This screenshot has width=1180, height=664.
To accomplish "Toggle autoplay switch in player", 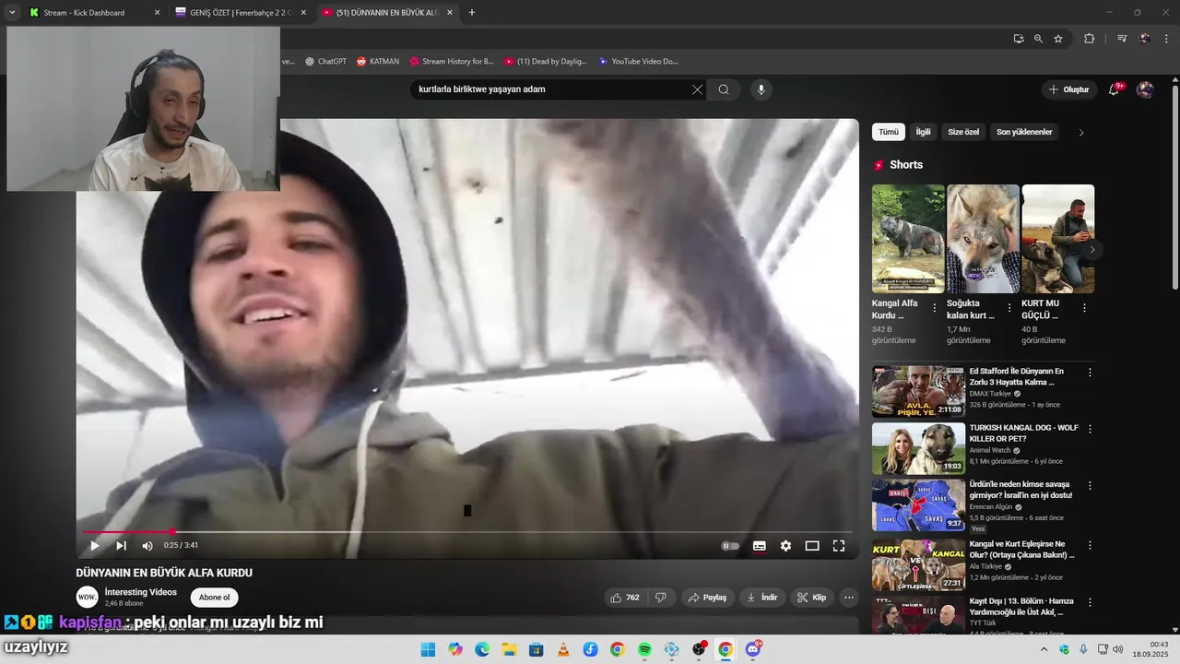I will 730,546.
